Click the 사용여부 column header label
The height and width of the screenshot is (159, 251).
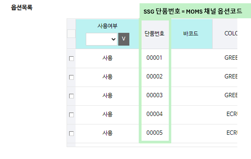click(107, 26)
